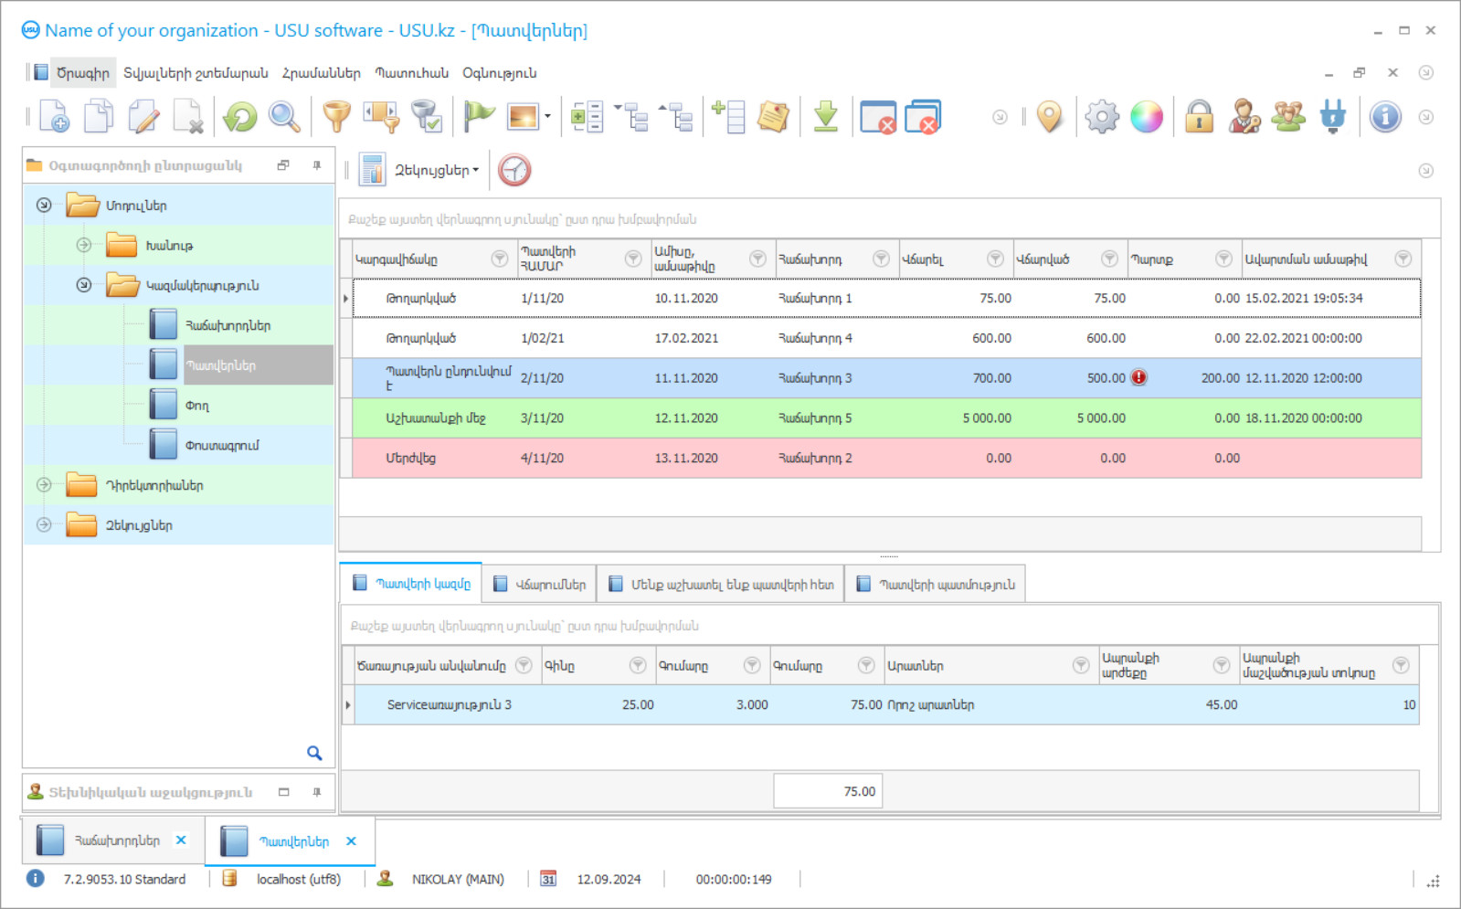Screen dimensions: 1461x909
Task: Collapse the Կազմակերպություն tree folder
Action: tap(84, 285)
